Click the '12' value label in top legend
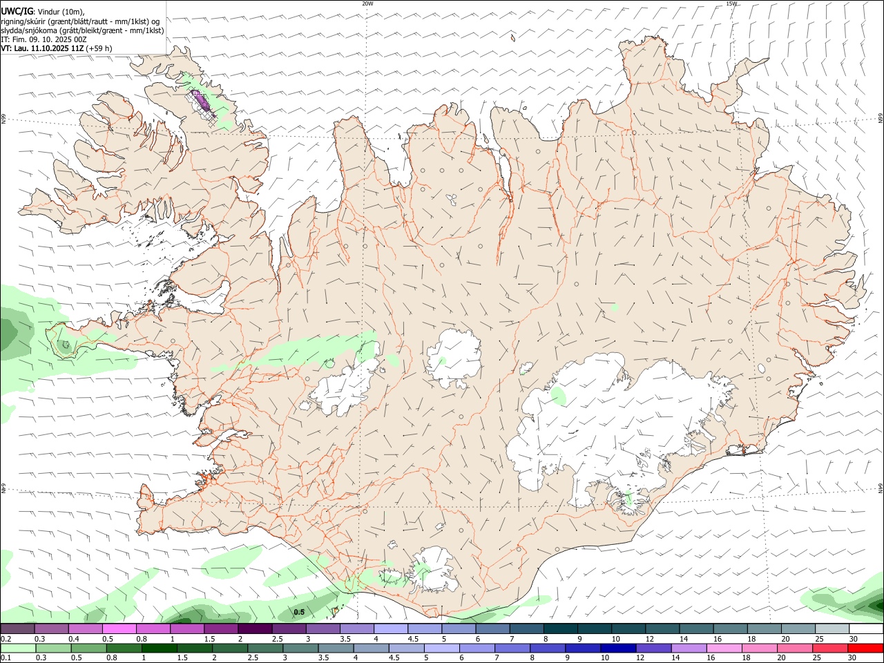The height and width of the screenshot is (663, 884). [x=649, y=639]
